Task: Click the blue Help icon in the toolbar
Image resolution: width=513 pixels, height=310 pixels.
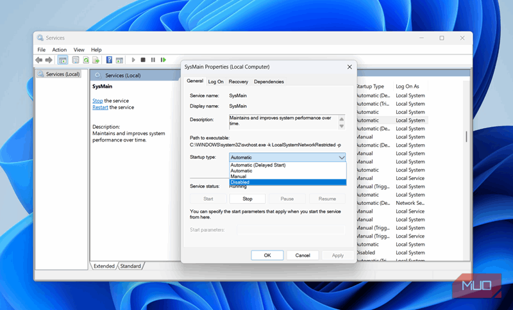Action: (x=109, y=60)
